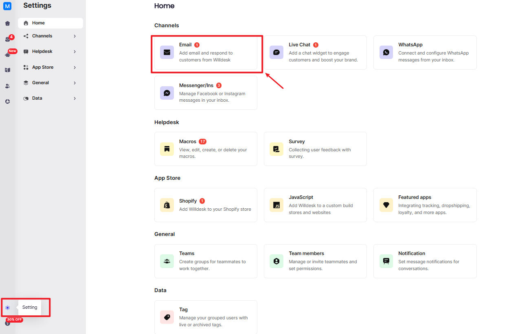The image size is (520, 334).
Task: Click the "App Store" heading above the Shopify card
Action: [167, 178]
